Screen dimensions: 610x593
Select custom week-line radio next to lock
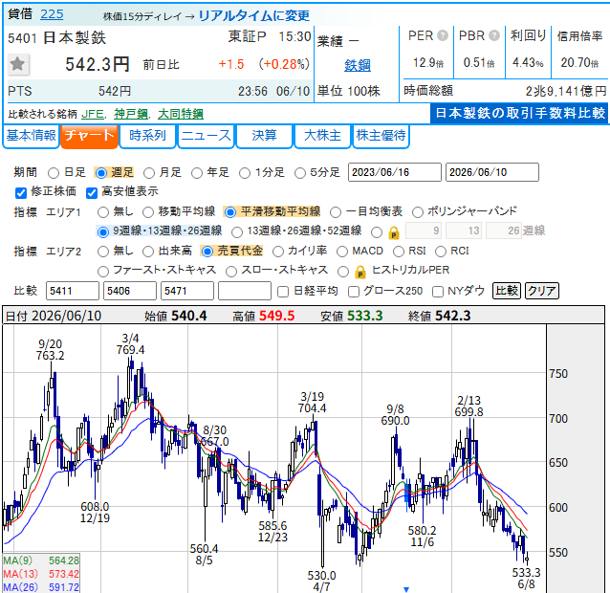point(377,231)
